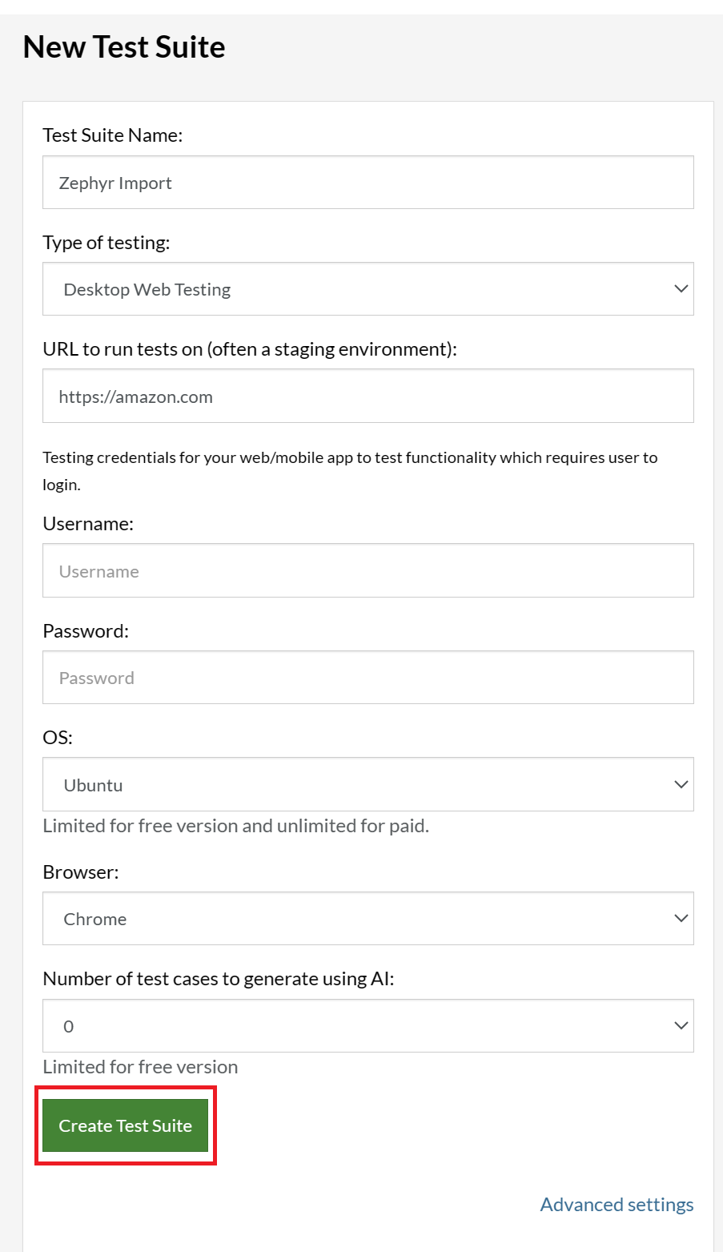This screenshot has height=1252, width=723.
Task: Click the chevron arrow on the AI test cases selector
Action: (681, 1026)
